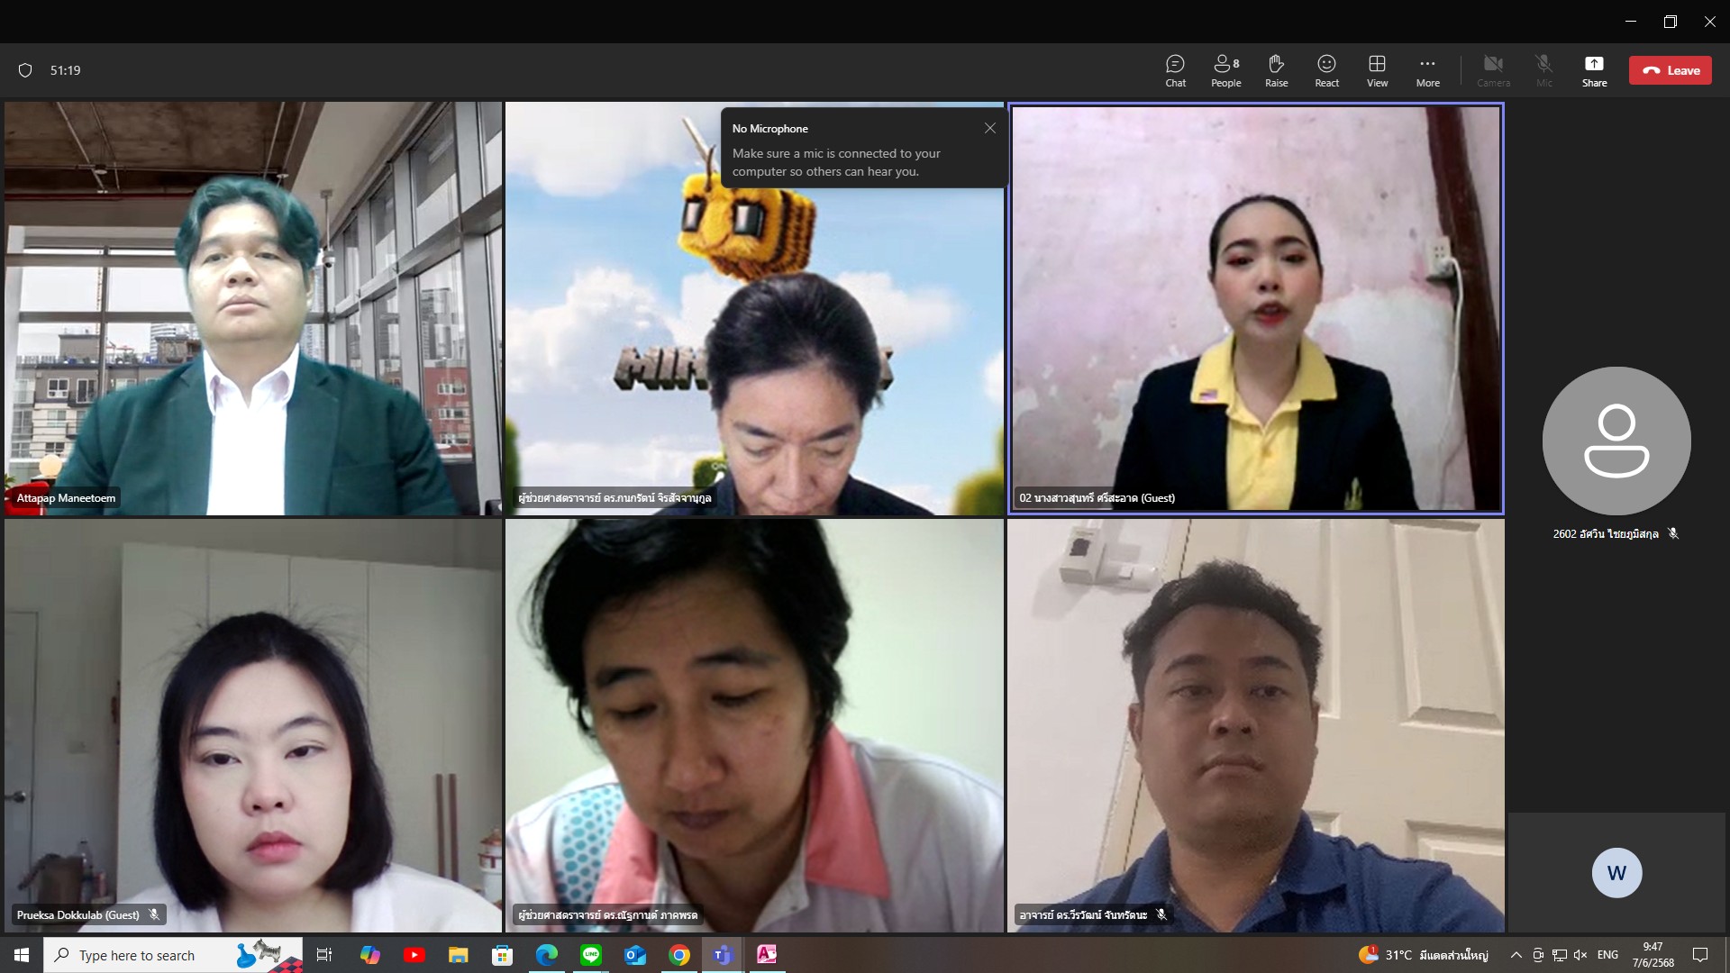
Task: Show hidden system tray icons
Action: tap(1516, 955)
